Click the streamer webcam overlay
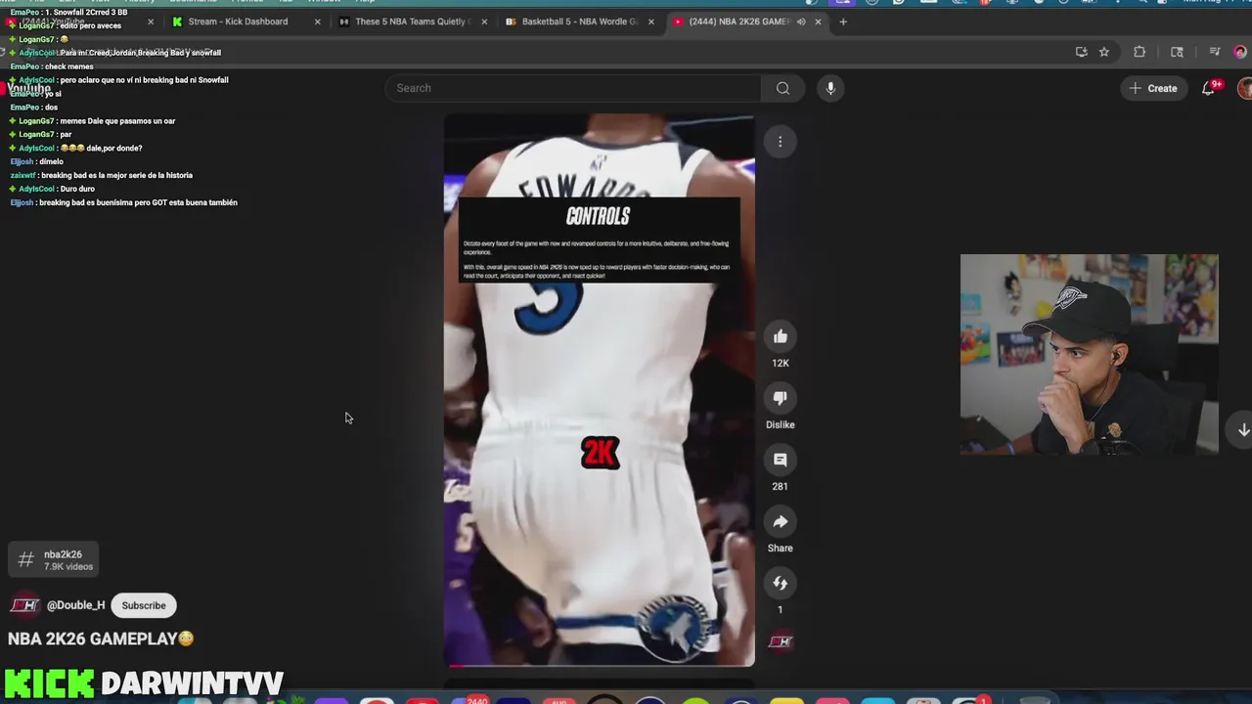Image resolution: width=1252 pixels, height=704 pixels. pos(1089,354)
